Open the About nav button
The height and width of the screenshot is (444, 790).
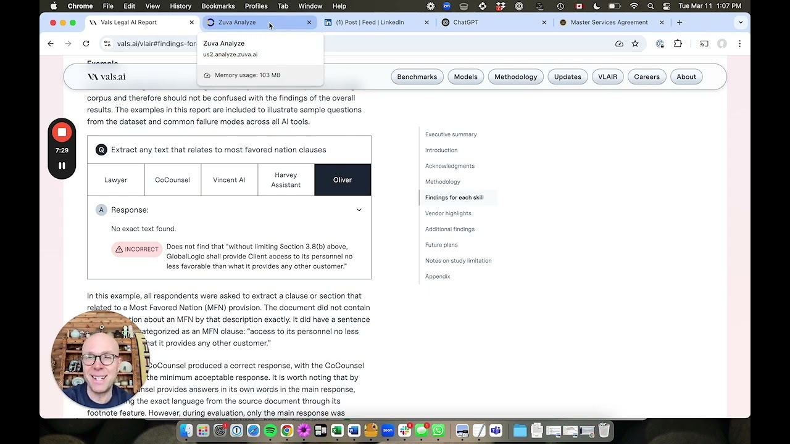[x=686, y=77]
